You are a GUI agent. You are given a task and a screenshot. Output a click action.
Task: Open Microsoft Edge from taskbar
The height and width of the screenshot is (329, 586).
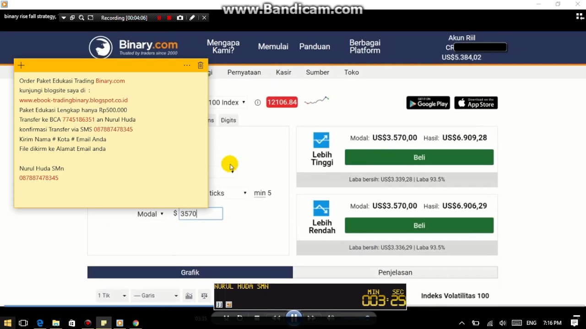(40, 323)
